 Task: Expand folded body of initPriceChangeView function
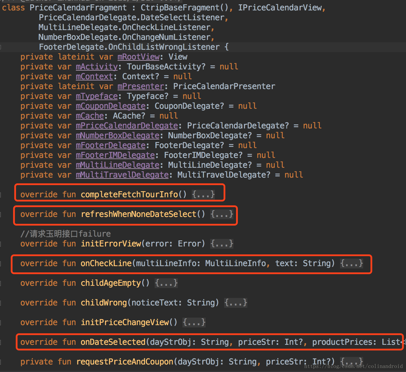[x=194, y=322]
